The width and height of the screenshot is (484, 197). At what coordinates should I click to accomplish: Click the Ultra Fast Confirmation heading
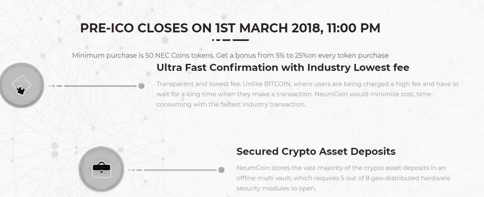click(283, 67)
